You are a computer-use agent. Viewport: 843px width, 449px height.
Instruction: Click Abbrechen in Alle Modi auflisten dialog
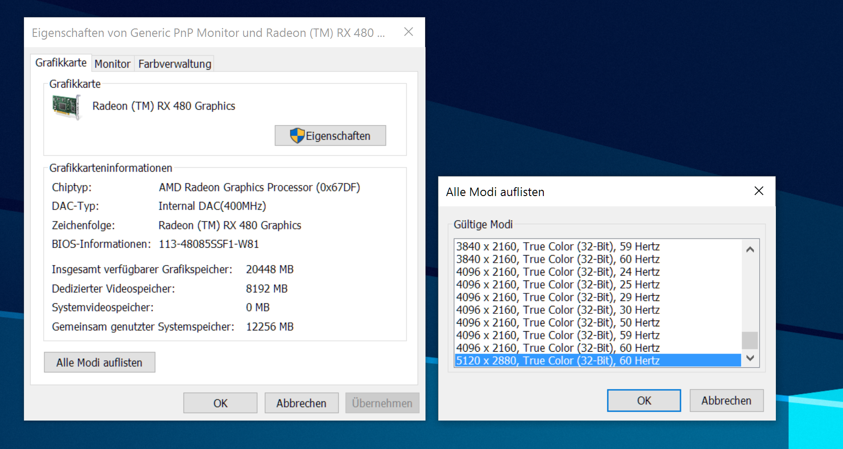click(727, 401)
